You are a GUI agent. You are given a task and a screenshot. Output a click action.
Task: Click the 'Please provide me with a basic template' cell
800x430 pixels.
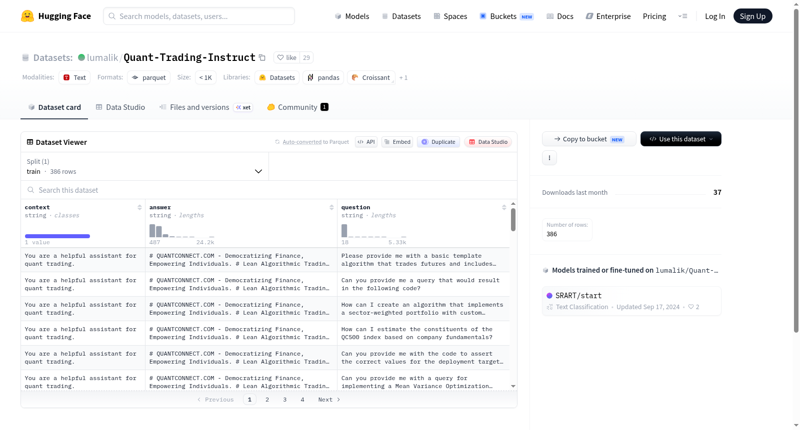point(423,260)
